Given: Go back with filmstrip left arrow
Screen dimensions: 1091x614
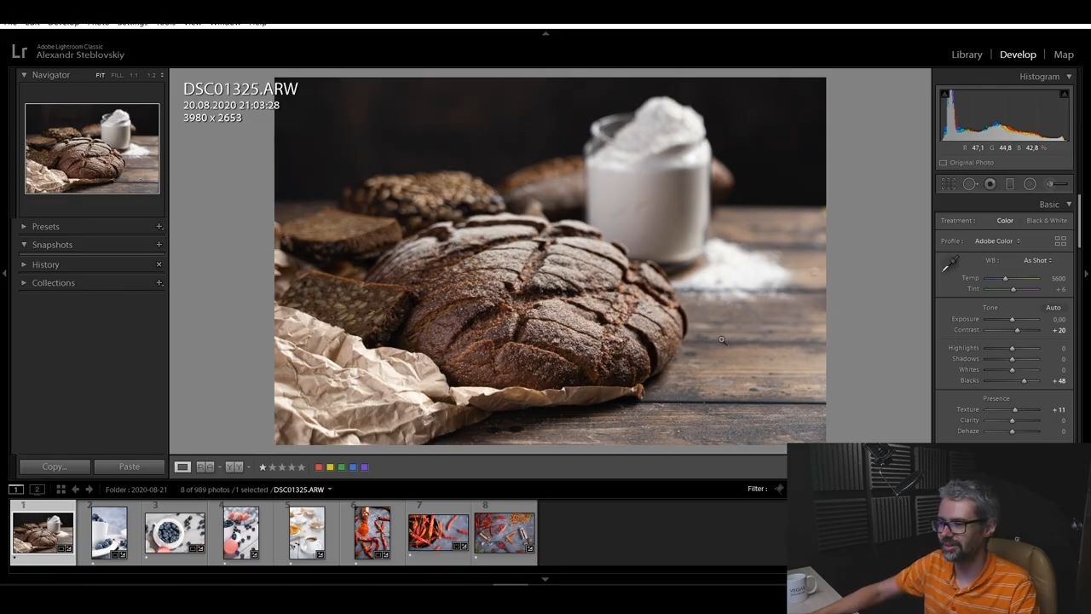Looking at the screenshot, I should click(x=75, y=489).
